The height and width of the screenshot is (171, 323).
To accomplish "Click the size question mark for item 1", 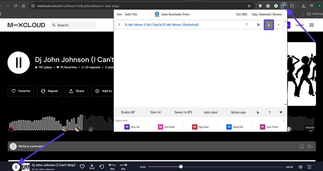I will click(246, 25).
